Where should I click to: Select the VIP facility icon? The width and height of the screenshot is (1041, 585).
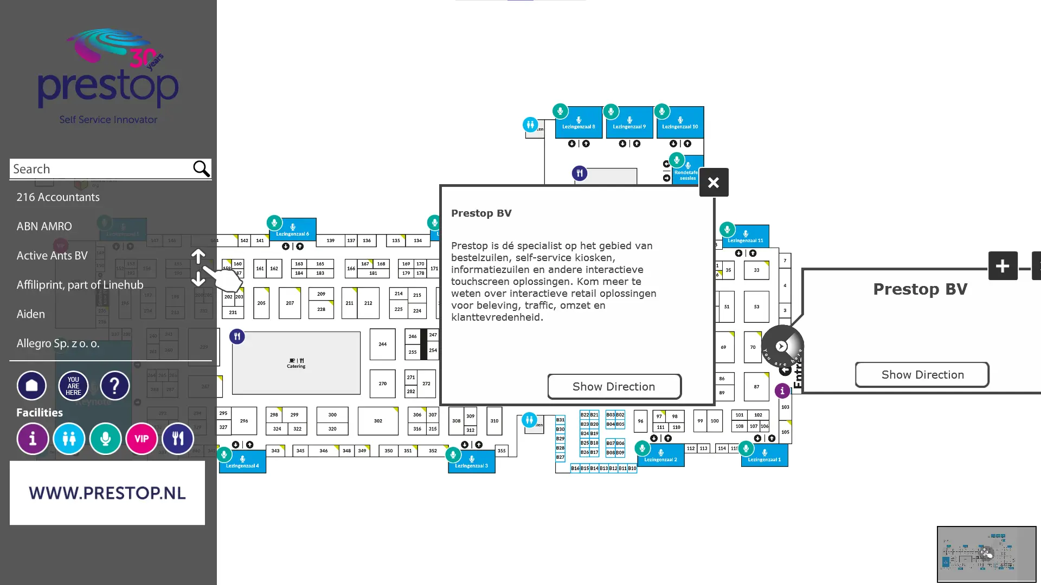coord(142,438)
